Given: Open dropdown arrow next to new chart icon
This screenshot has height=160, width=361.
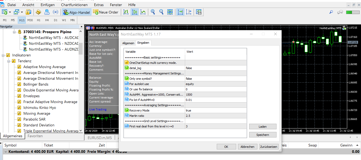Looking at the screenshot, I should pyautogui.click(x=10, y=12).
